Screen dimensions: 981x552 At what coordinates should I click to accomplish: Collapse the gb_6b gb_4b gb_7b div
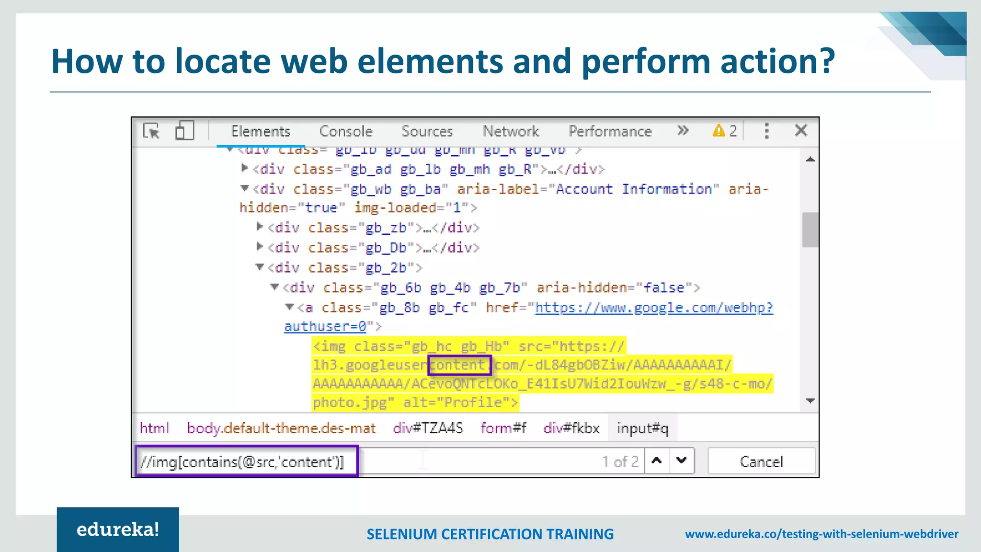(x=274, y=287)
